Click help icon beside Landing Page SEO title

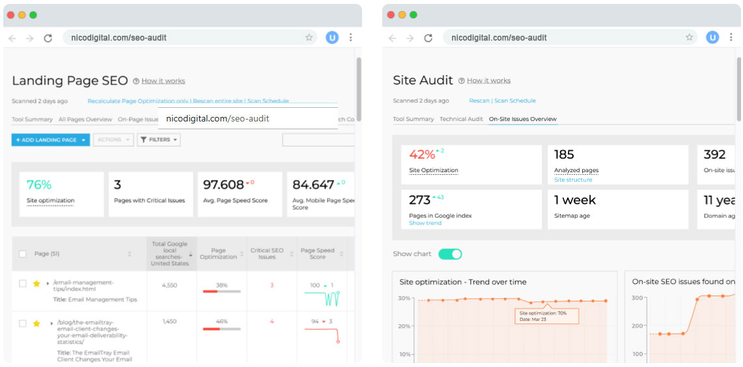click(136, 81)
